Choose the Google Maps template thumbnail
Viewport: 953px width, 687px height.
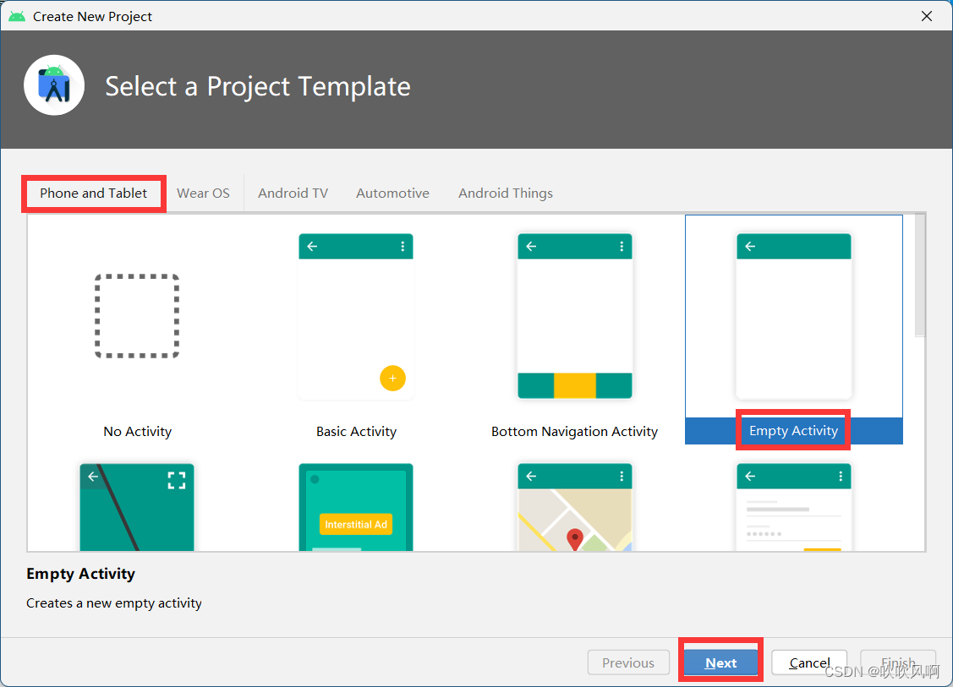[x=575, y=507]
